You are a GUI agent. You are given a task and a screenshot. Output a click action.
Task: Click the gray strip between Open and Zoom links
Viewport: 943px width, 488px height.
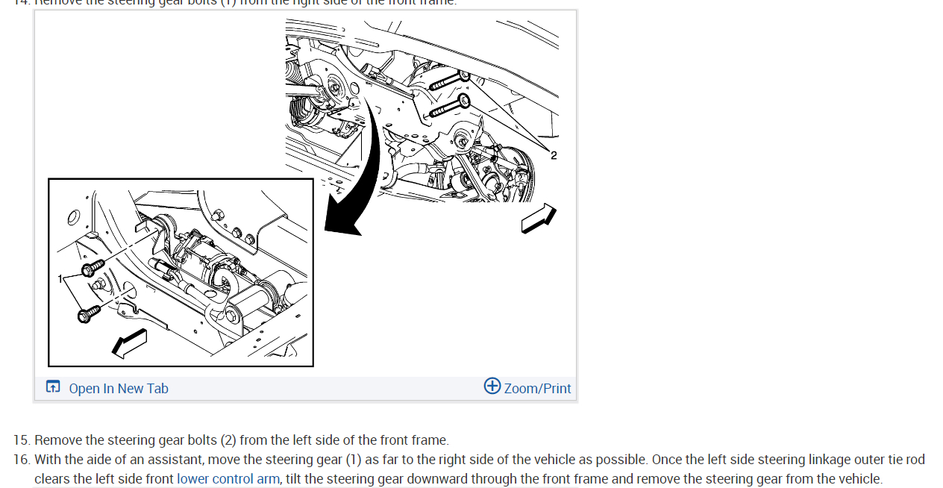tap(326, 388)
